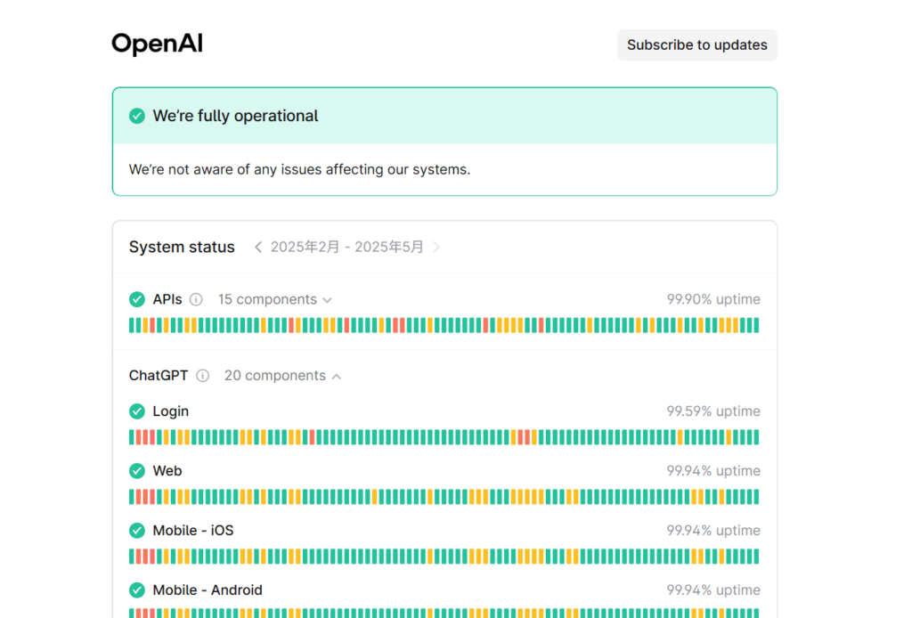Subscribe to updates button
This screenshot has height=618, width=912.
click(696, 45)
